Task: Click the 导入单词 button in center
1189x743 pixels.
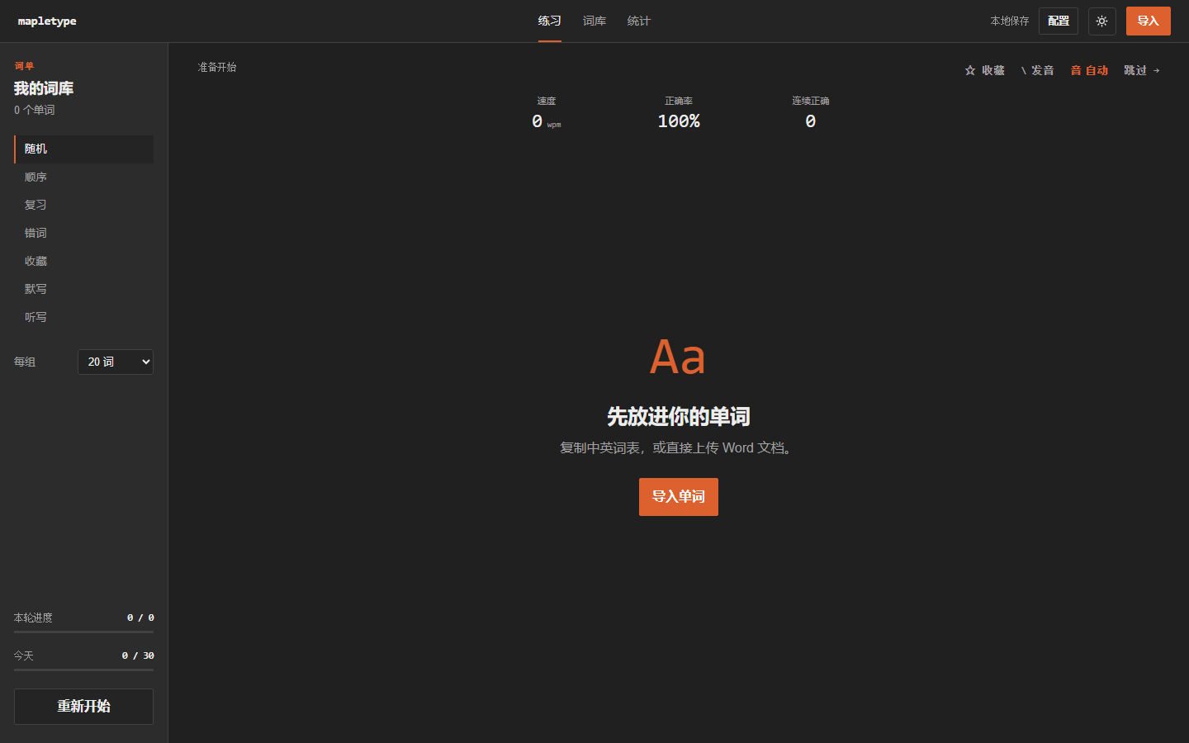Action: click(x=679, y=497)
